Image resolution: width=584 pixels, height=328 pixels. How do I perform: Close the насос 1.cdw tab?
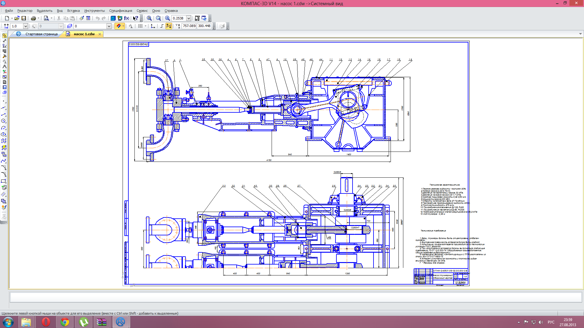[100, 34]
